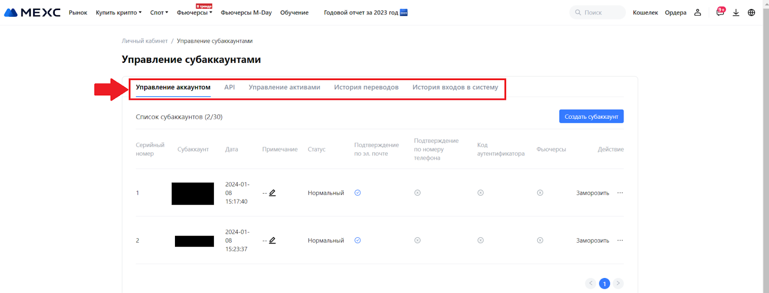
Task: Open more actions ellipsis for row 2
Action: coord(620,240)
